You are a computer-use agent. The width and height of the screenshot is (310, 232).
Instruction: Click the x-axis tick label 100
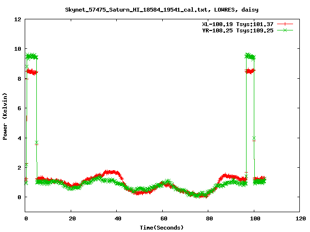(255, 218)
